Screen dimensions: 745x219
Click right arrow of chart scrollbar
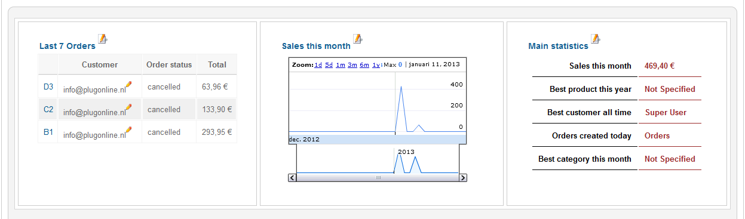pyautogui.click(x=463, y=178)
